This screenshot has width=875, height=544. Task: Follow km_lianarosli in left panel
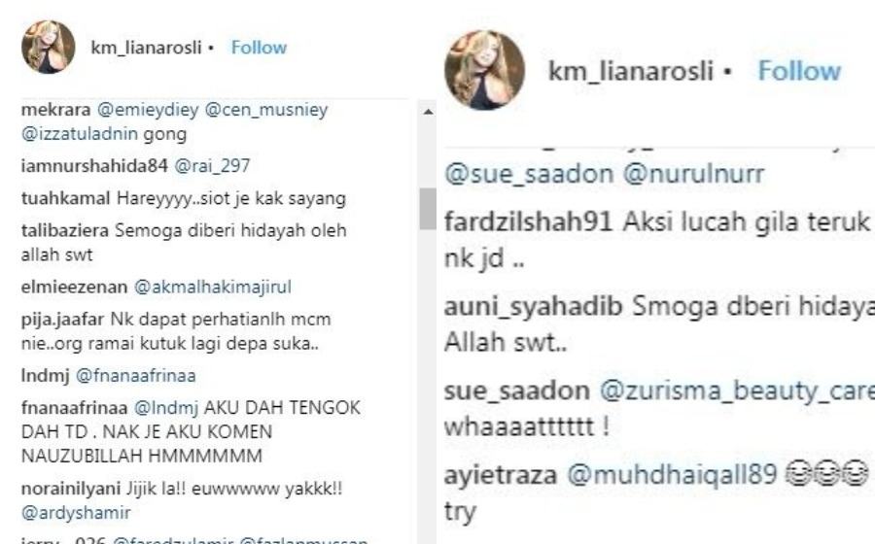tap(259, 48)
